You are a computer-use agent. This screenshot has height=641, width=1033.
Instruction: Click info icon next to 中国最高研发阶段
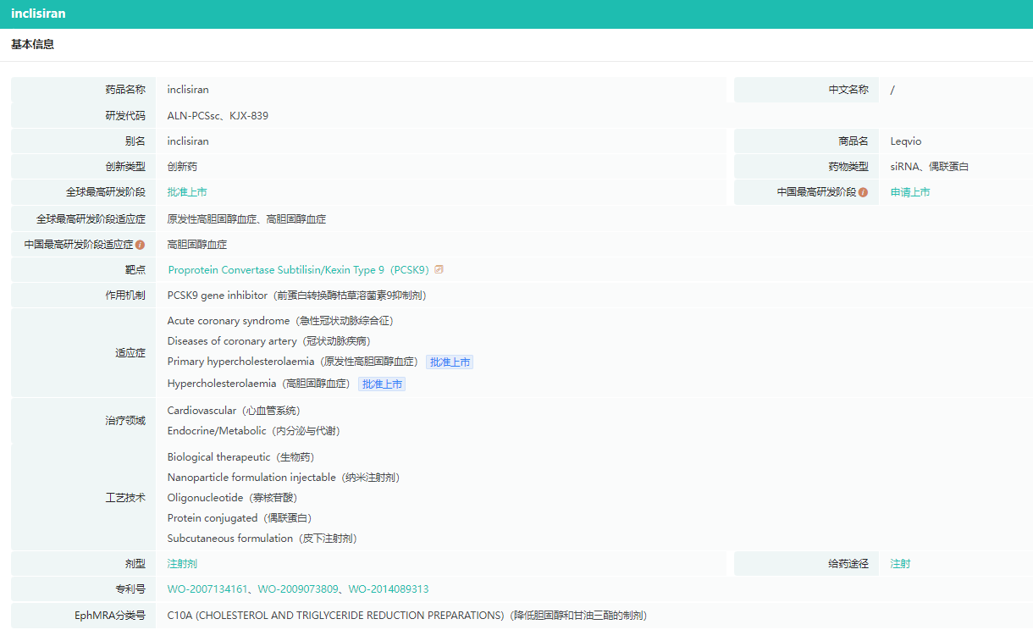click(x=863, y=193)
